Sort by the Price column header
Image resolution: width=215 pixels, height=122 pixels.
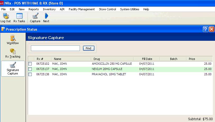click(199, 59)
